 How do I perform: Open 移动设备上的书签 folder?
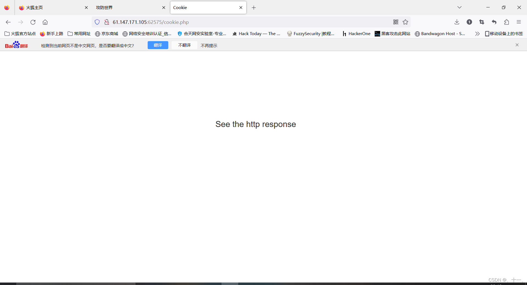click(x=504, y=34)
